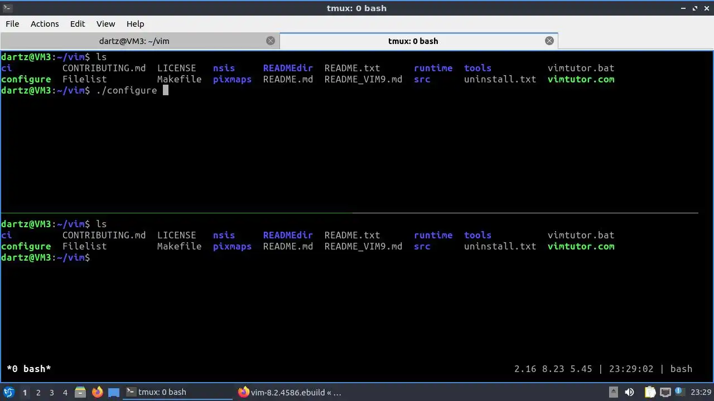Screen dimensions: 714x401
Task: Click tmux status time 23:29:02
Action: [631, 369]
